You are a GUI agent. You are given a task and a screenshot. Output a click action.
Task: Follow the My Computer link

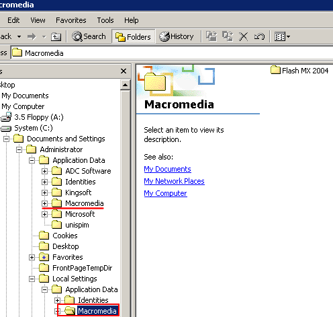point(165,193)
